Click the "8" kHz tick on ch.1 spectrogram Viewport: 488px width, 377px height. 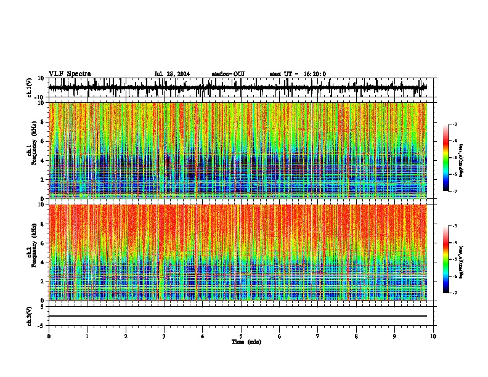tap(43, 122)
